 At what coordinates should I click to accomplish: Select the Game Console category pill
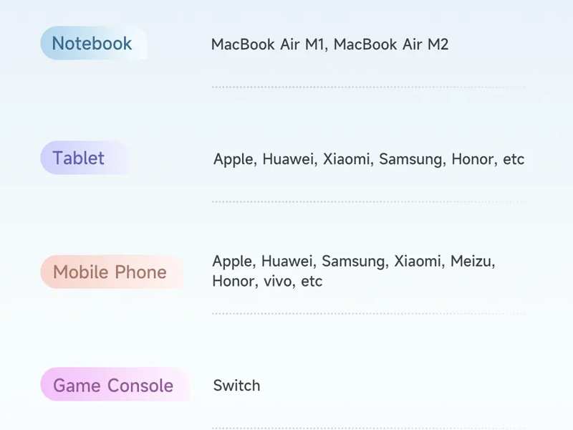pyautogui.click(x=115, y=385)
